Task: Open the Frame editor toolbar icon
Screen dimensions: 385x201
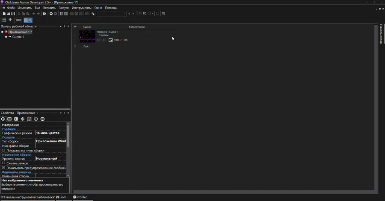Action: tap(66, 14)
